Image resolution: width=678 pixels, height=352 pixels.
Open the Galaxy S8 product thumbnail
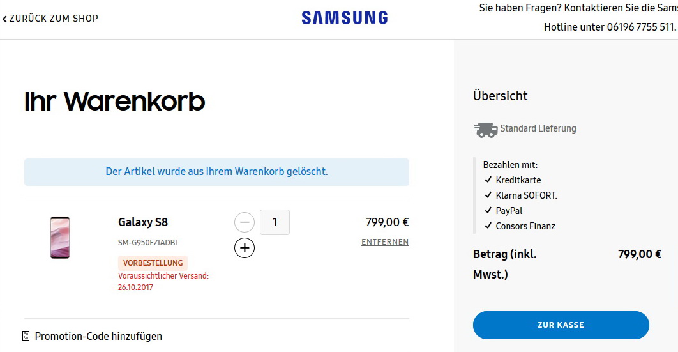(60, 238)
